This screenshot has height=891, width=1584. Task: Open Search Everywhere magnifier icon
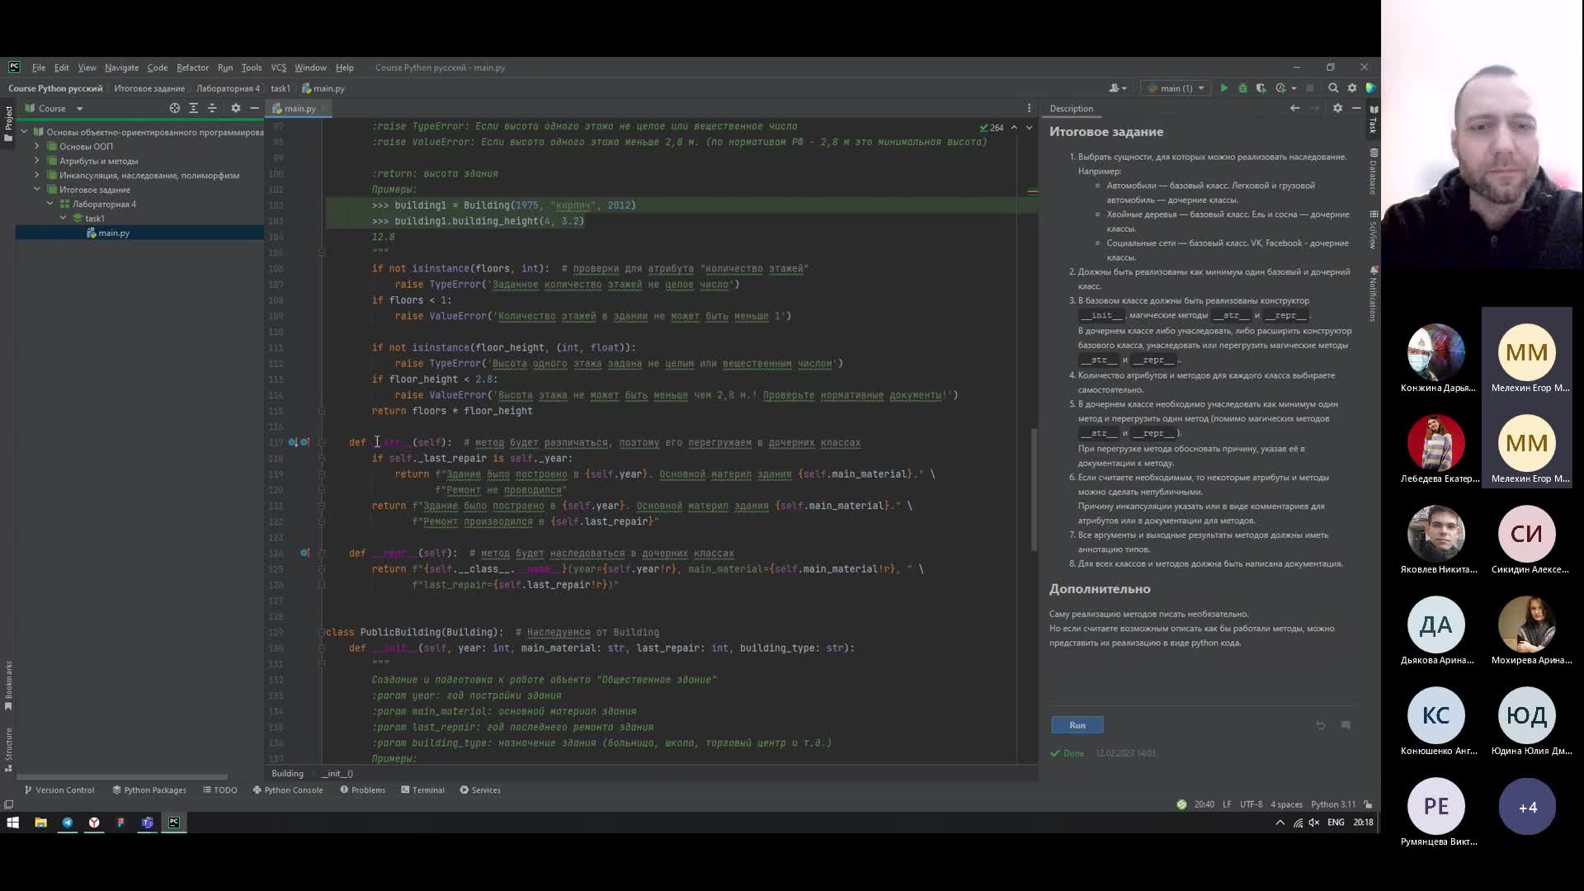(1333, 88)
